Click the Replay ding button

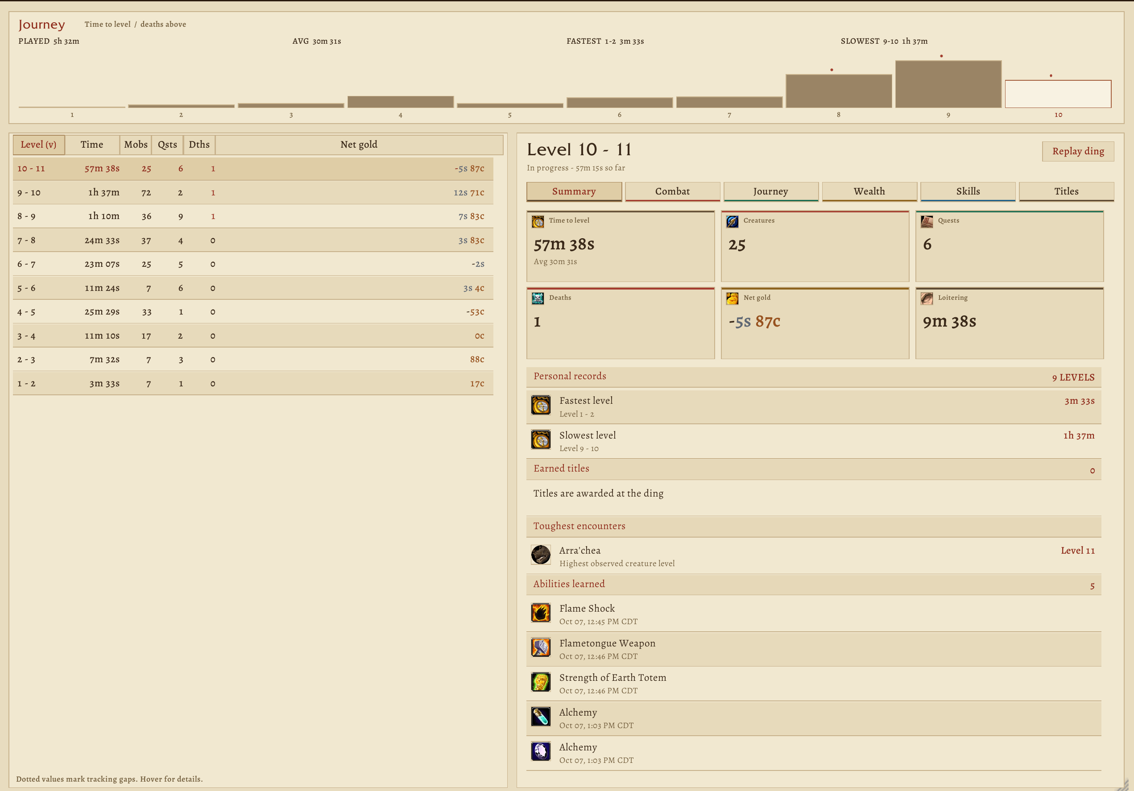pyautogui.click(x=1078, y=152)
